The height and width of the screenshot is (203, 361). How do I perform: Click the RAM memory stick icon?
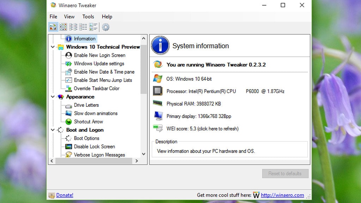pyautogui.click(x=158, y=103)
